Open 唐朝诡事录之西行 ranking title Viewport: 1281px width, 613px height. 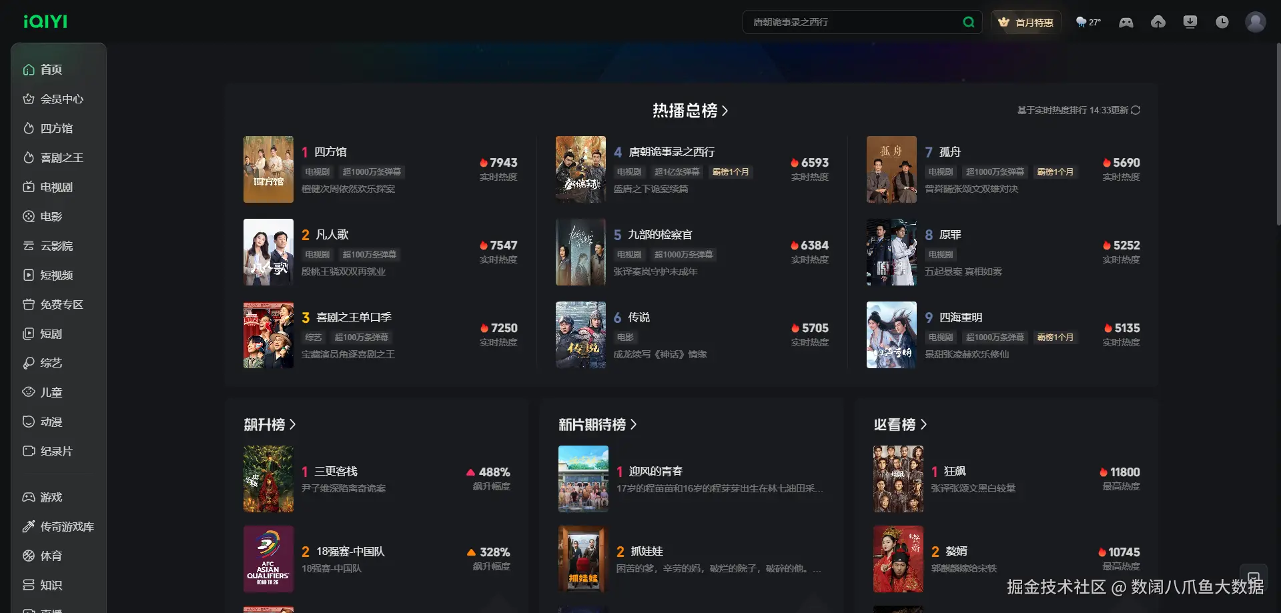click(x=671, y=152)
